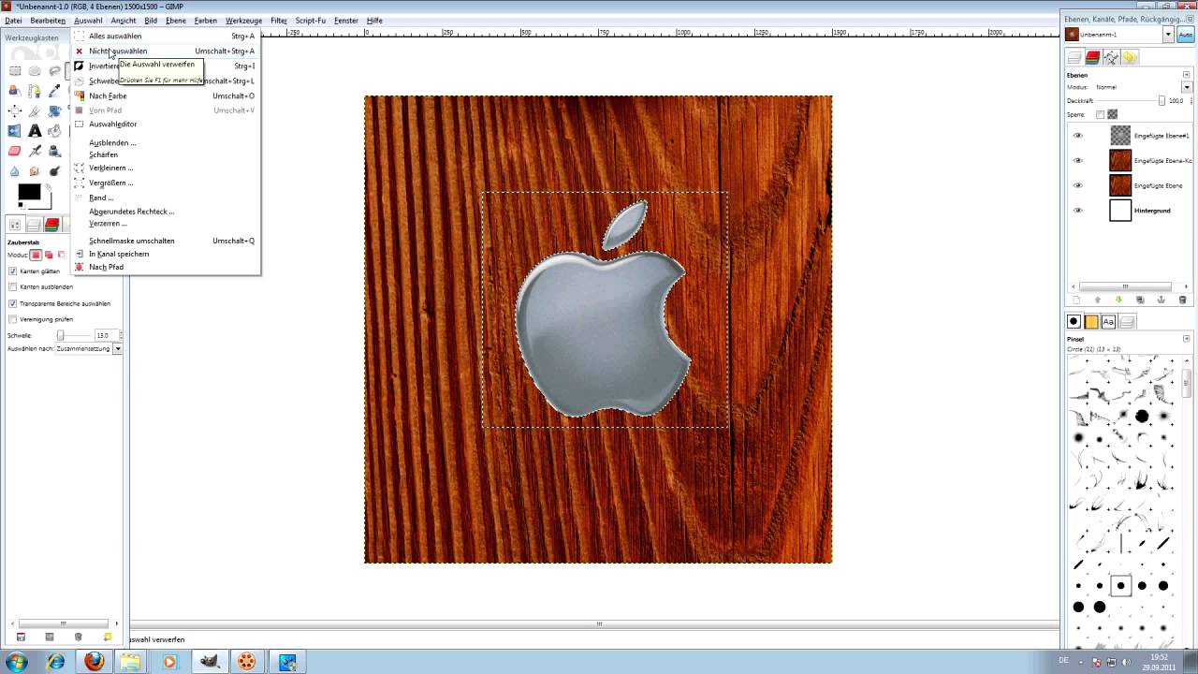
Task: Select the Paths tool in toolbox
Action: coord(35,90)
